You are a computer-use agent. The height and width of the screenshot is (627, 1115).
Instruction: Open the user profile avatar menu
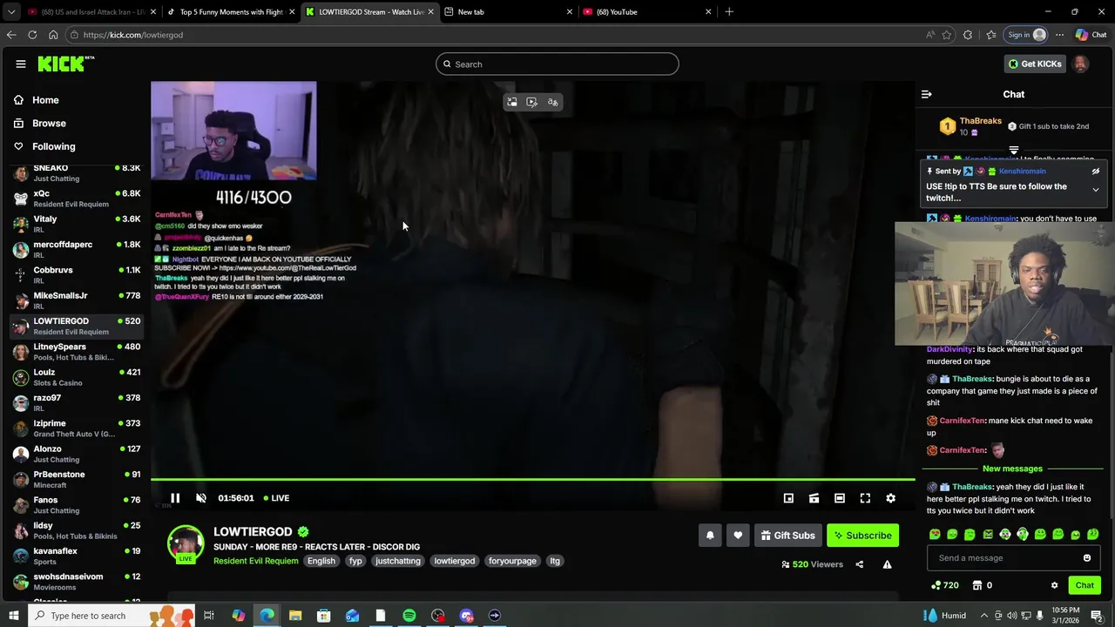click(1080, 64)
